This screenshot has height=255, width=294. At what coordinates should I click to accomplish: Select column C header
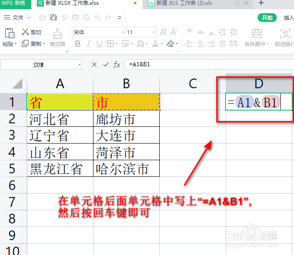193,83
